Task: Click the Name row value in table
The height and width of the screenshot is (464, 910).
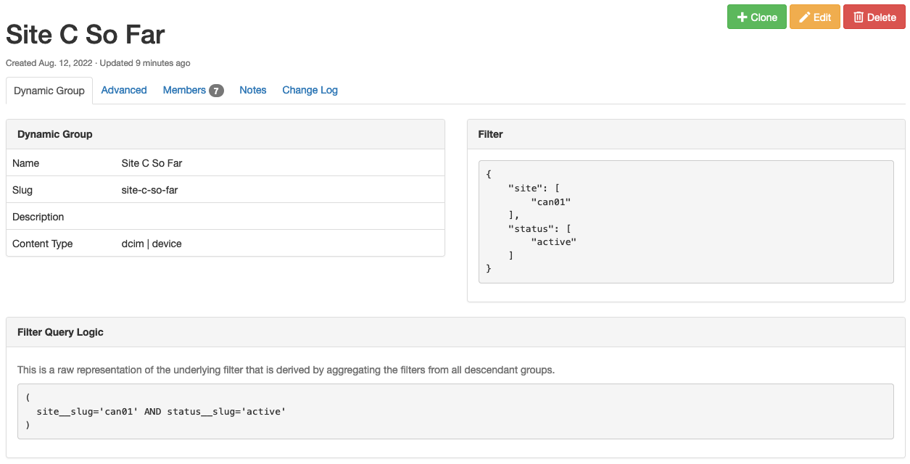Action: click(152, 163)
